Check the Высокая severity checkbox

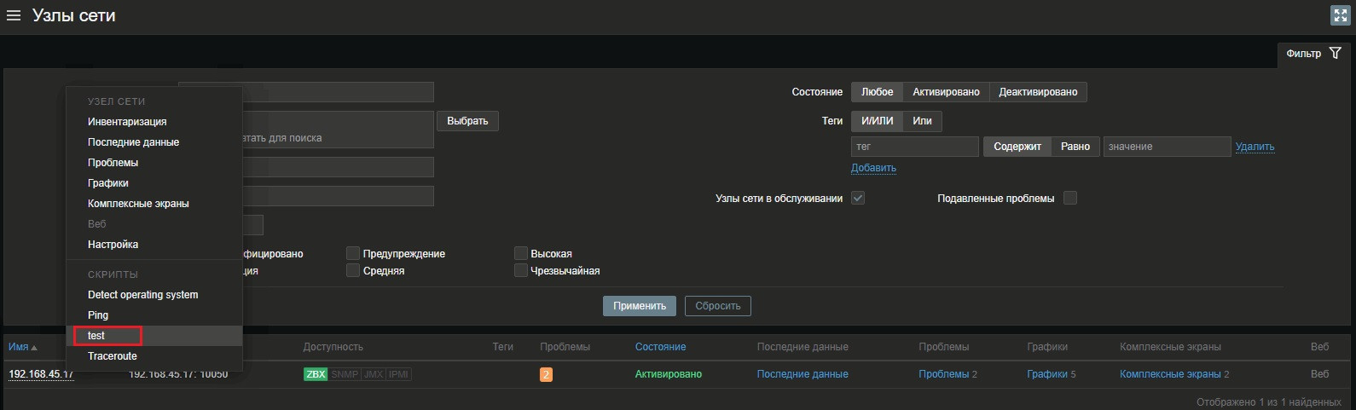(521, 253)
